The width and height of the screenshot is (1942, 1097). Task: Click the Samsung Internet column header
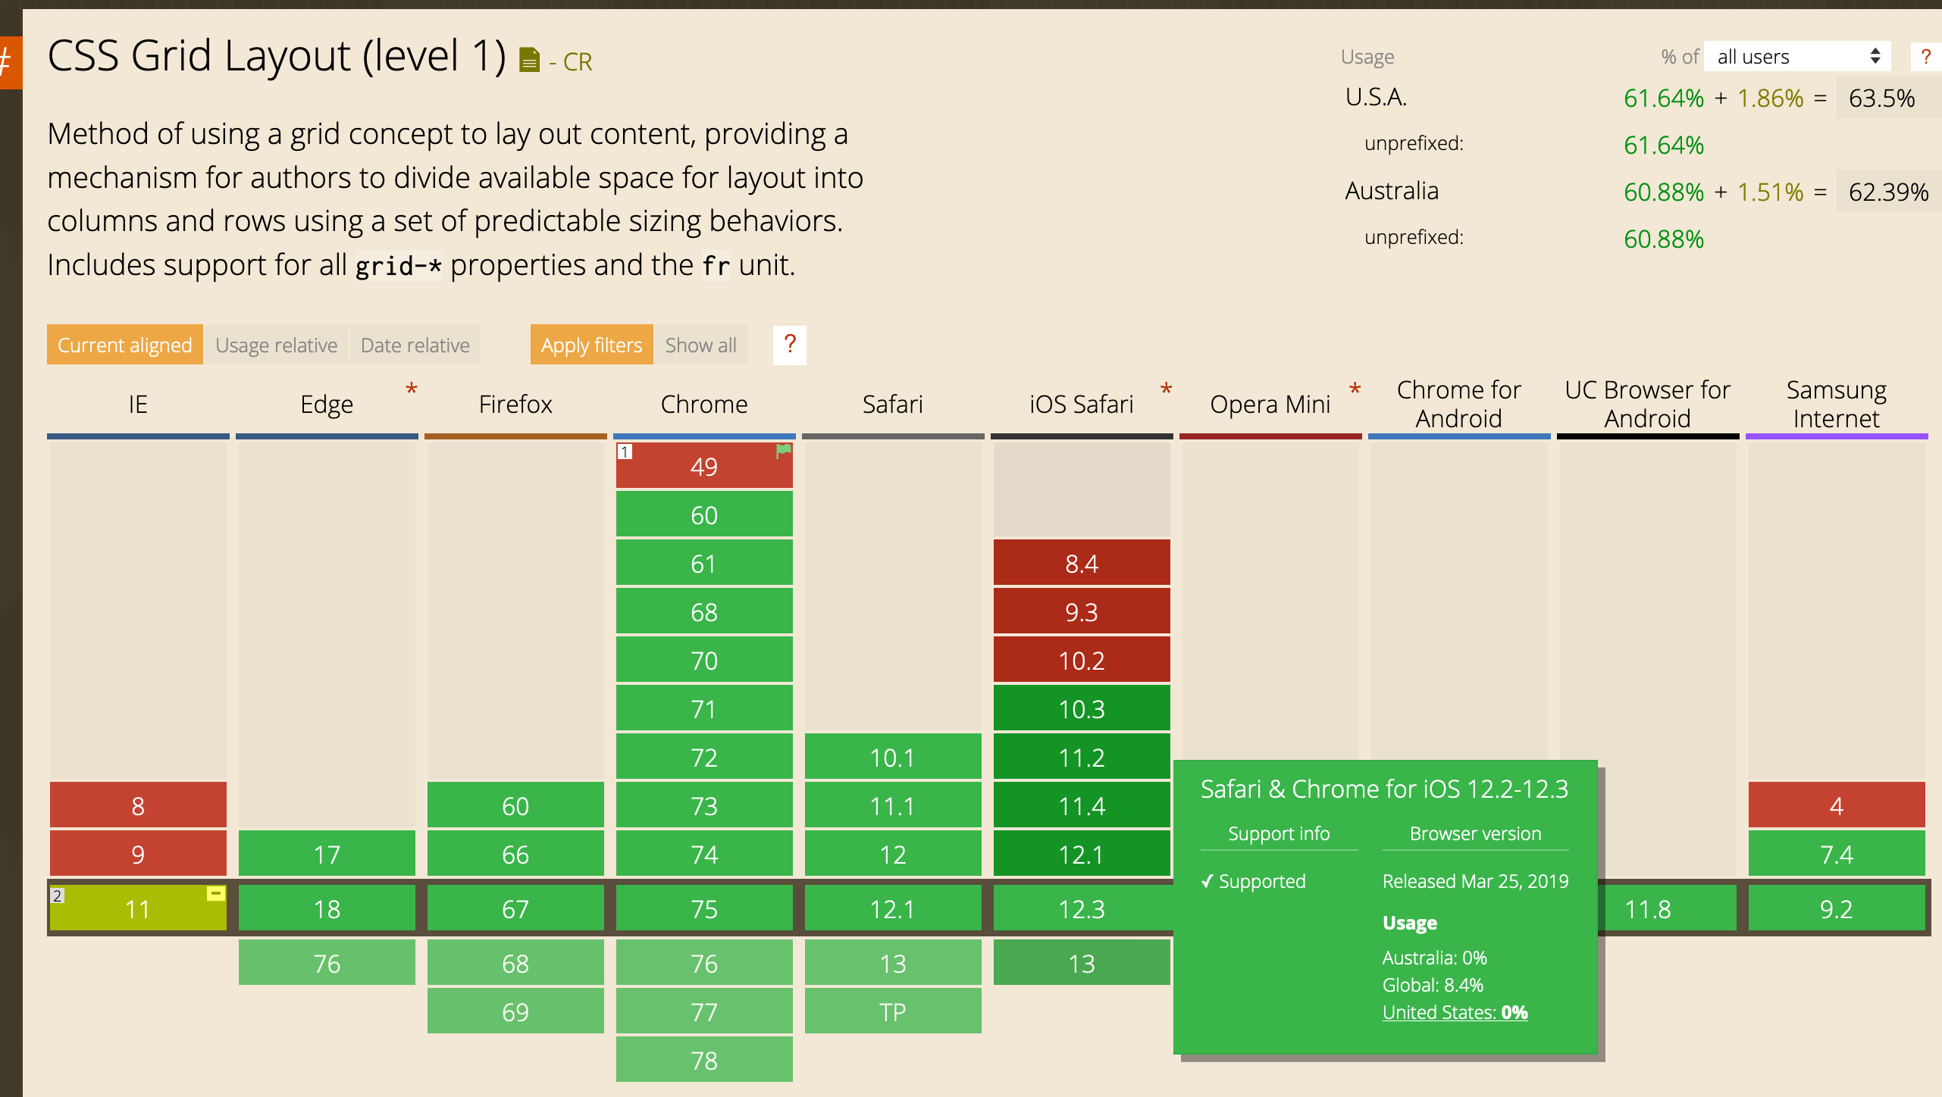click(x=1837, y=404)
